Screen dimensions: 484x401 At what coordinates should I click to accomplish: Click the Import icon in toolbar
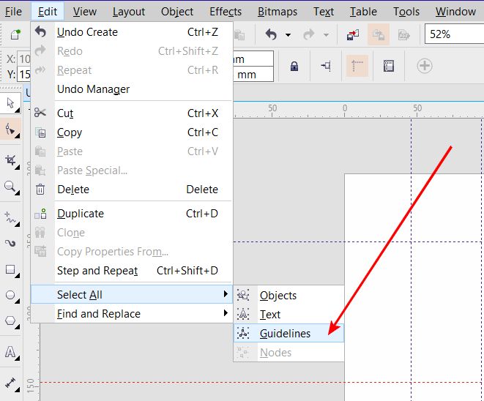(x=353, y=34)
